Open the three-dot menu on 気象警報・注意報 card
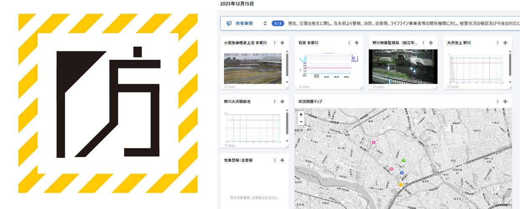 [x=275, y=160]
